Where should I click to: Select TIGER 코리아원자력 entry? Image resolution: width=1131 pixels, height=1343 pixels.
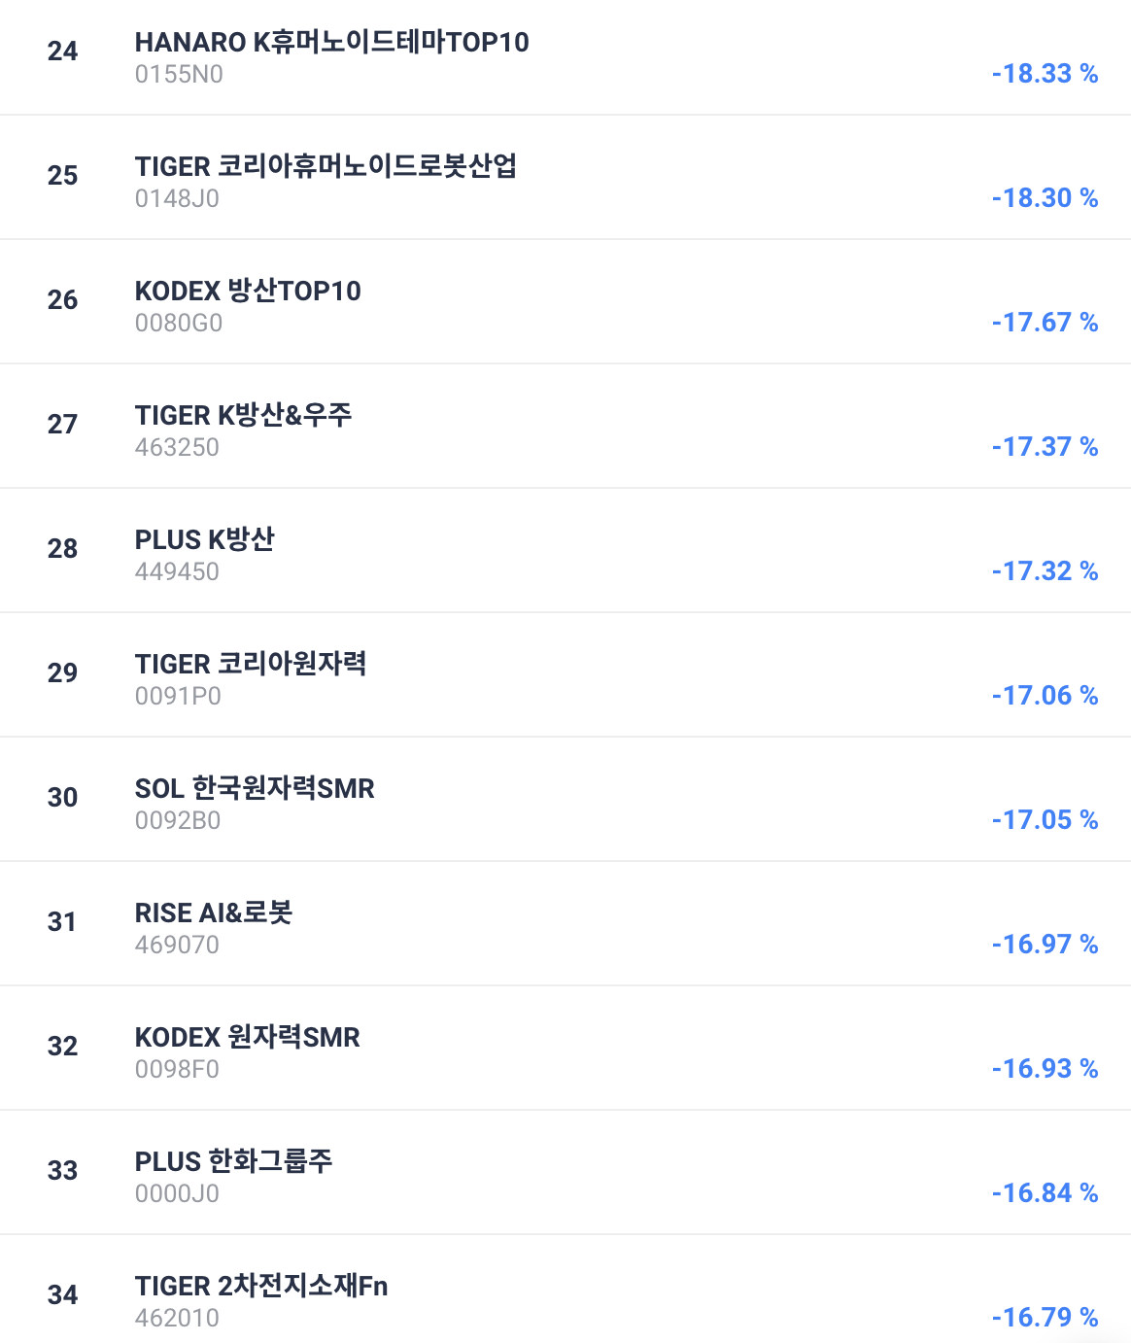(251, 665)
